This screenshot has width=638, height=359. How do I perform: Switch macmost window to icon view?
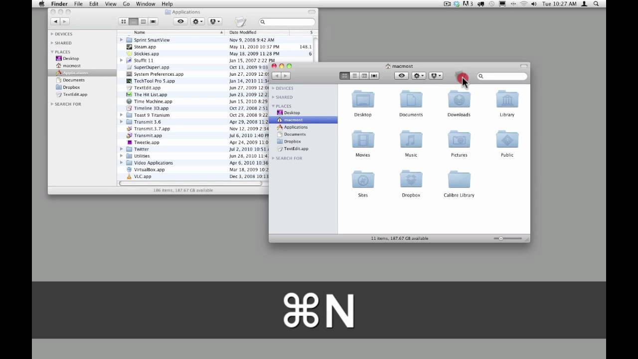(x=344, y=76)
